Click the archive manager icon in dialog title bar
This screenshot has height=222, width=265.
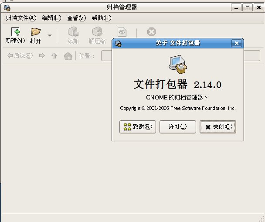pos(118,44)
